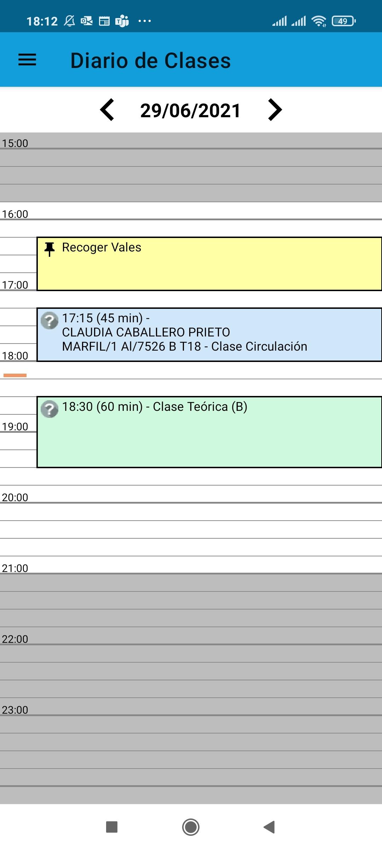Image resolution: width=382 pixels, height=850 pixels.
Task: Tap the orange current-time marker
Action: tap(15, 375)
